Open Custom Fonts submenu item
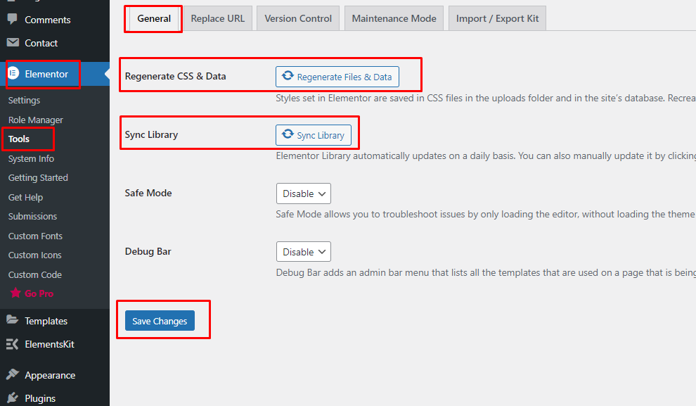This screenshot has height=406, width=696. point(35,236)
